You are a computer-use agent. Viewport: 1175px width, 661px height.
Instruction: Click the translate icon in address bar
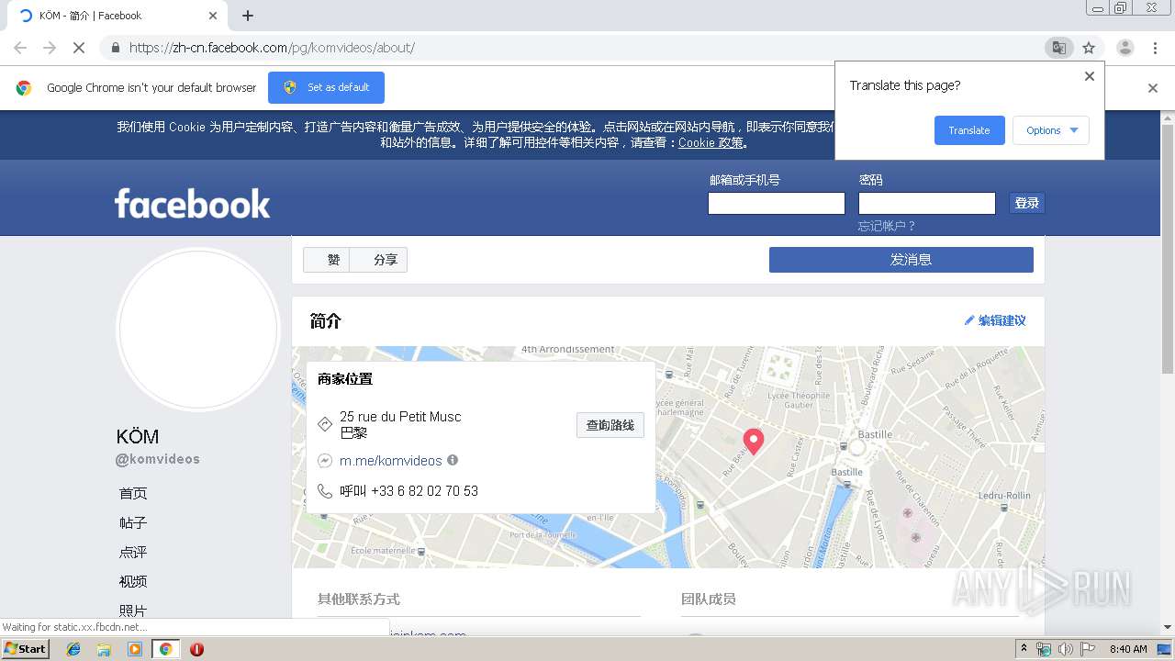click(x=1058, y=48)
